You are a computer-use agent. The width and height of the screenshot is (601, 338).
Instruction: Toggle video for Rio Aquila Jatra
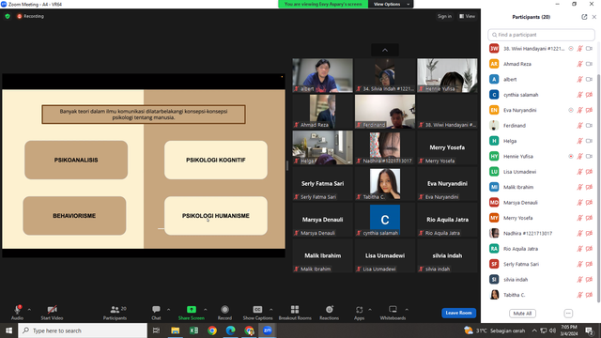590,249
